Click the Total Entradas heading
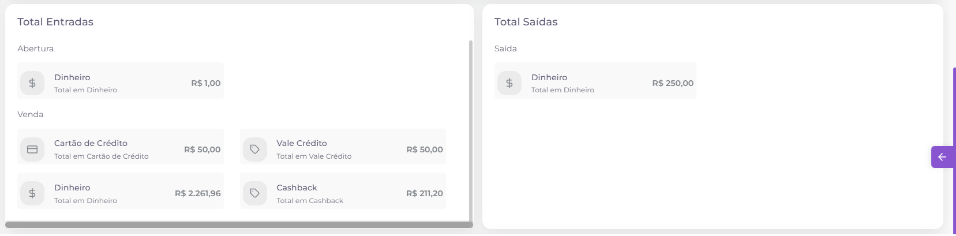The image size is (956, 236). point(55,22)
